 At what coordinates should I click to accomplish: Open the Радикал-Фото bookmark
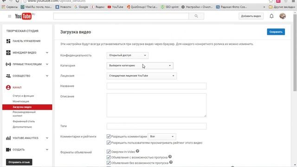point(232,7)
